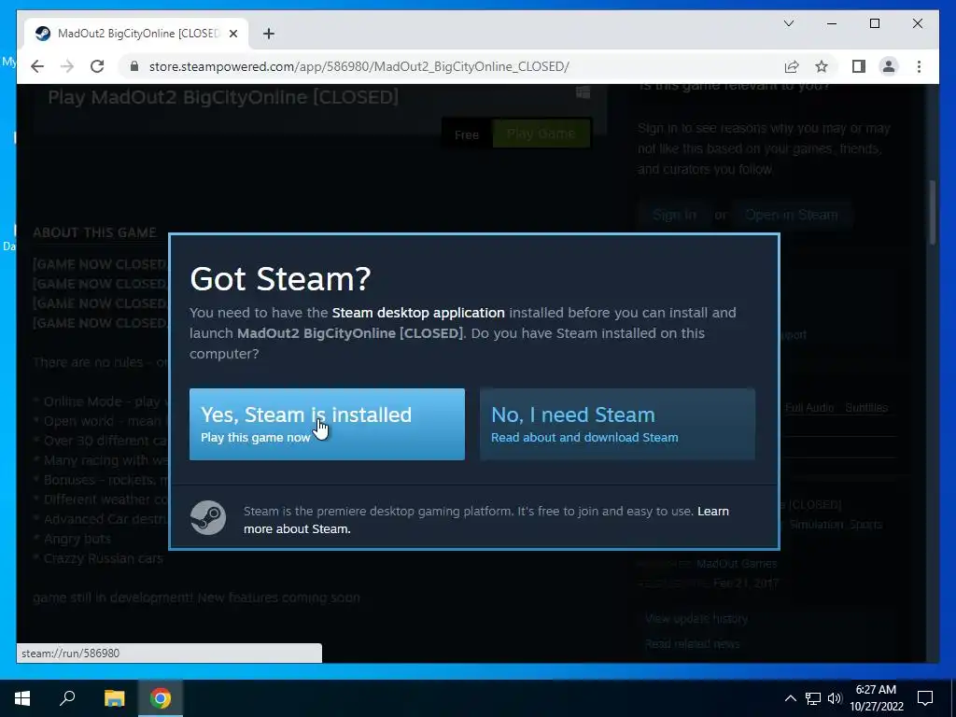This screenshot has width=956, height=717.
Task: Click dimmed Sign in button
Action: click(674, 215)
